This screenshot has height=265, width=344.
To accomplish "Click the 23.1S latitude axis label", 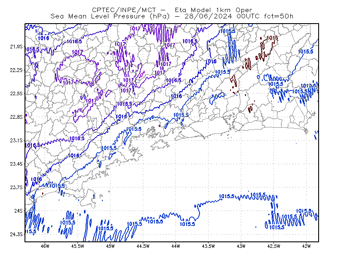I will click(x=16, y=140).
